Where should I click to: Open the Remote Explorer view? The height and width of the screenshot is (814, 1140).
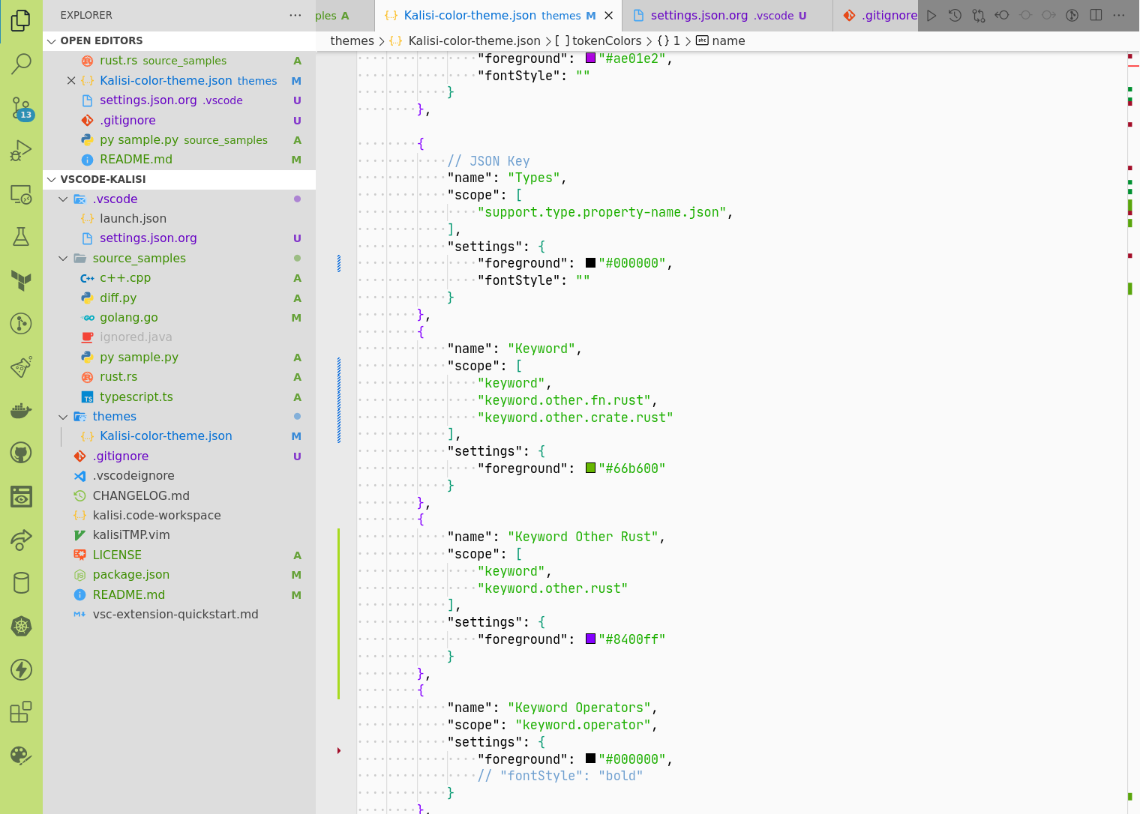[21, 194]
